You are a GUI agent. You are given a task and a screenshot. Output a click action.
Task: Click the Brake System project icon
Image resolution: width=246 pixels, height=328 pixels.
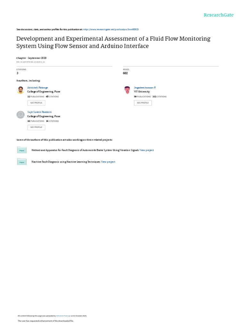tap(22, 150)
